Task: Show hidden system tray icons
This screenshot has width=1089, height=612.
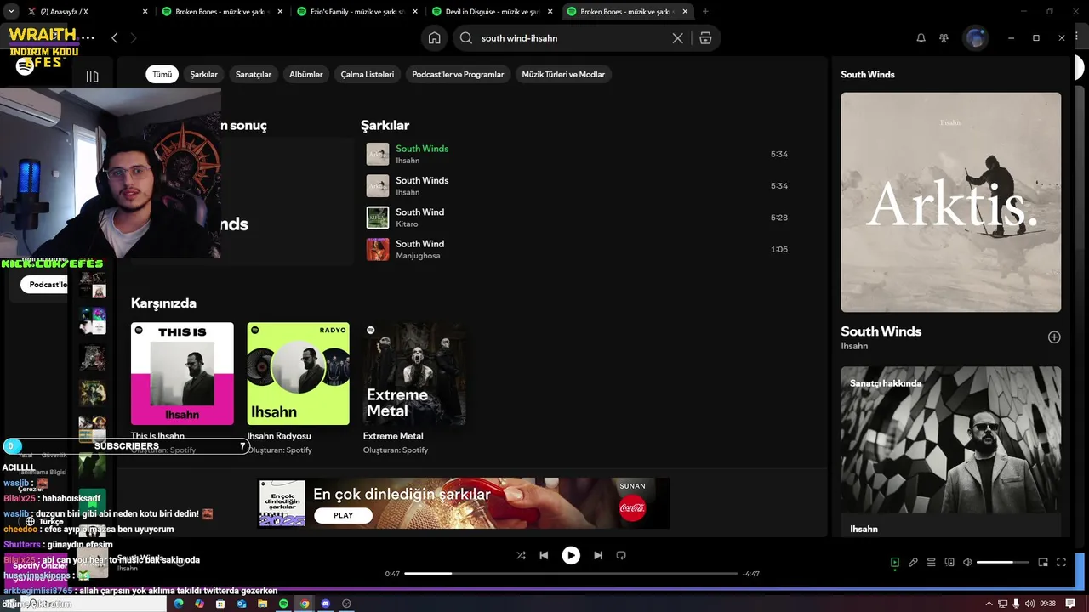Action: pos(989,603)
